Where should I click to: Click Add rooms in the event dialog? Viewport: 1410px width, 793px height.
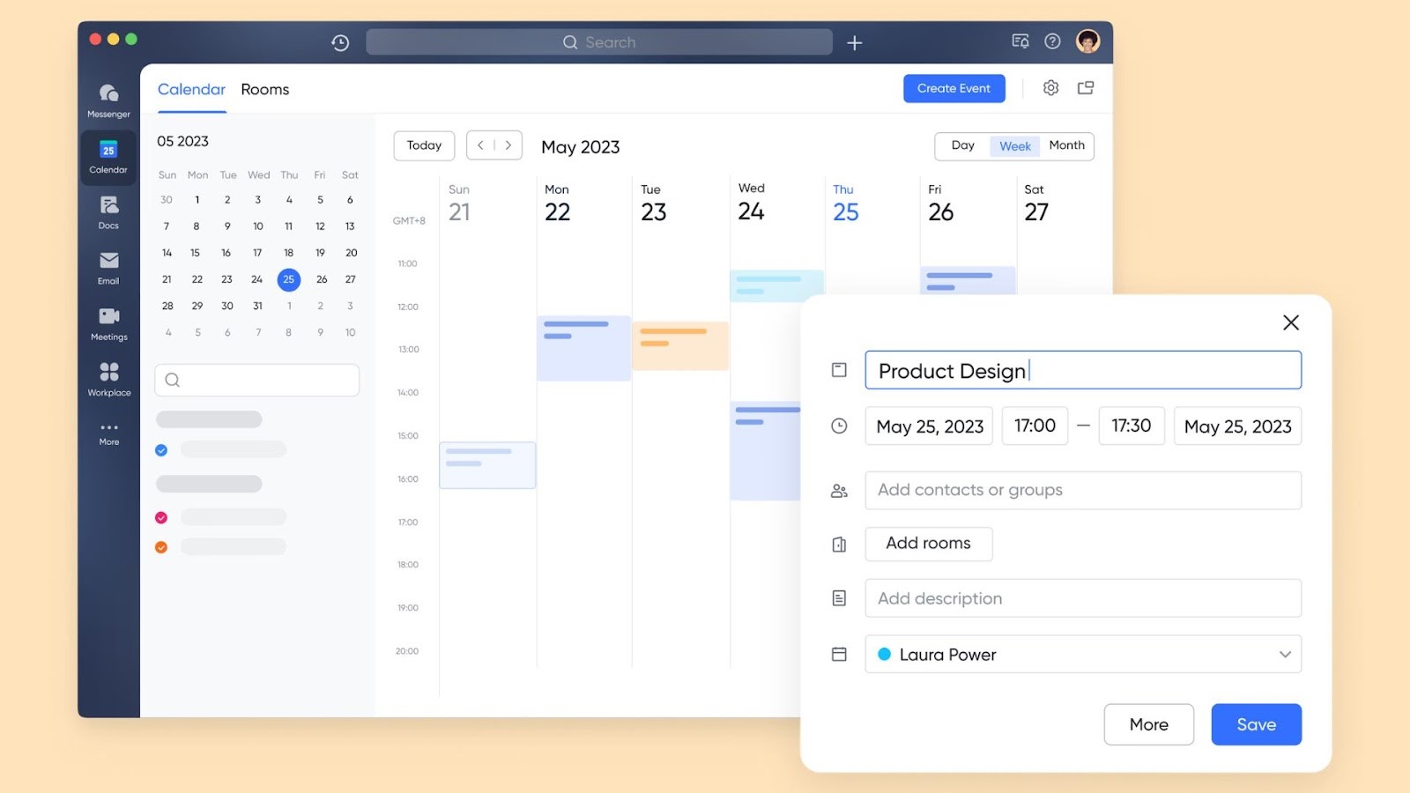click(928, 544)
